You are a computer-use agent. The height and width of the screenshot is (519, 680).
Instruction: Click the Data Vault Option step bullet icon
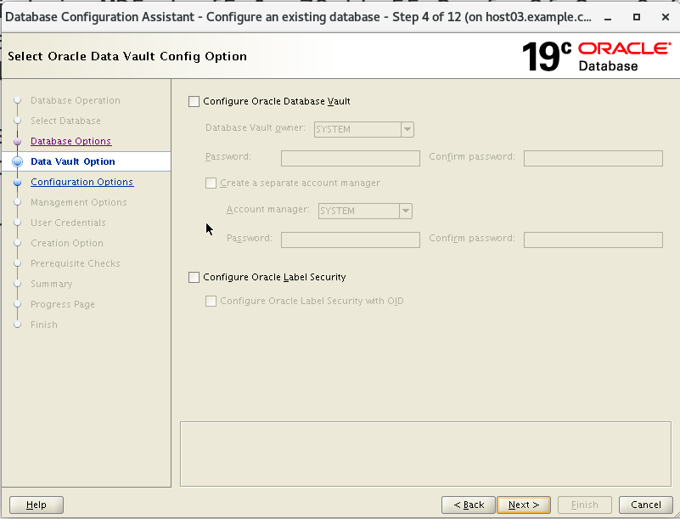pos(17,162)
